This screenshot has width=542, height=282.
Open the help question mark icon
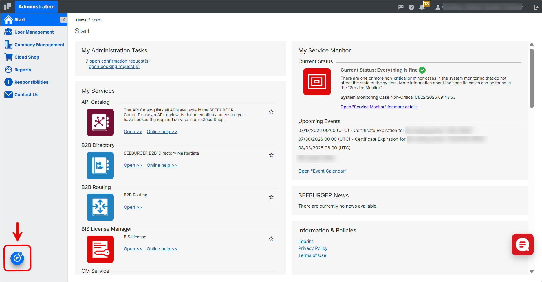(x=411, y=7)
